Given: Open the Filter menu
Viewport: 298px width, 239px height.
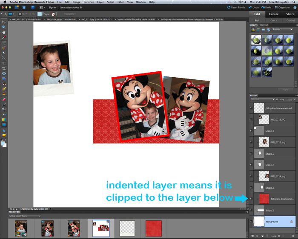Looking at the screenshot, I should point(120,2).
